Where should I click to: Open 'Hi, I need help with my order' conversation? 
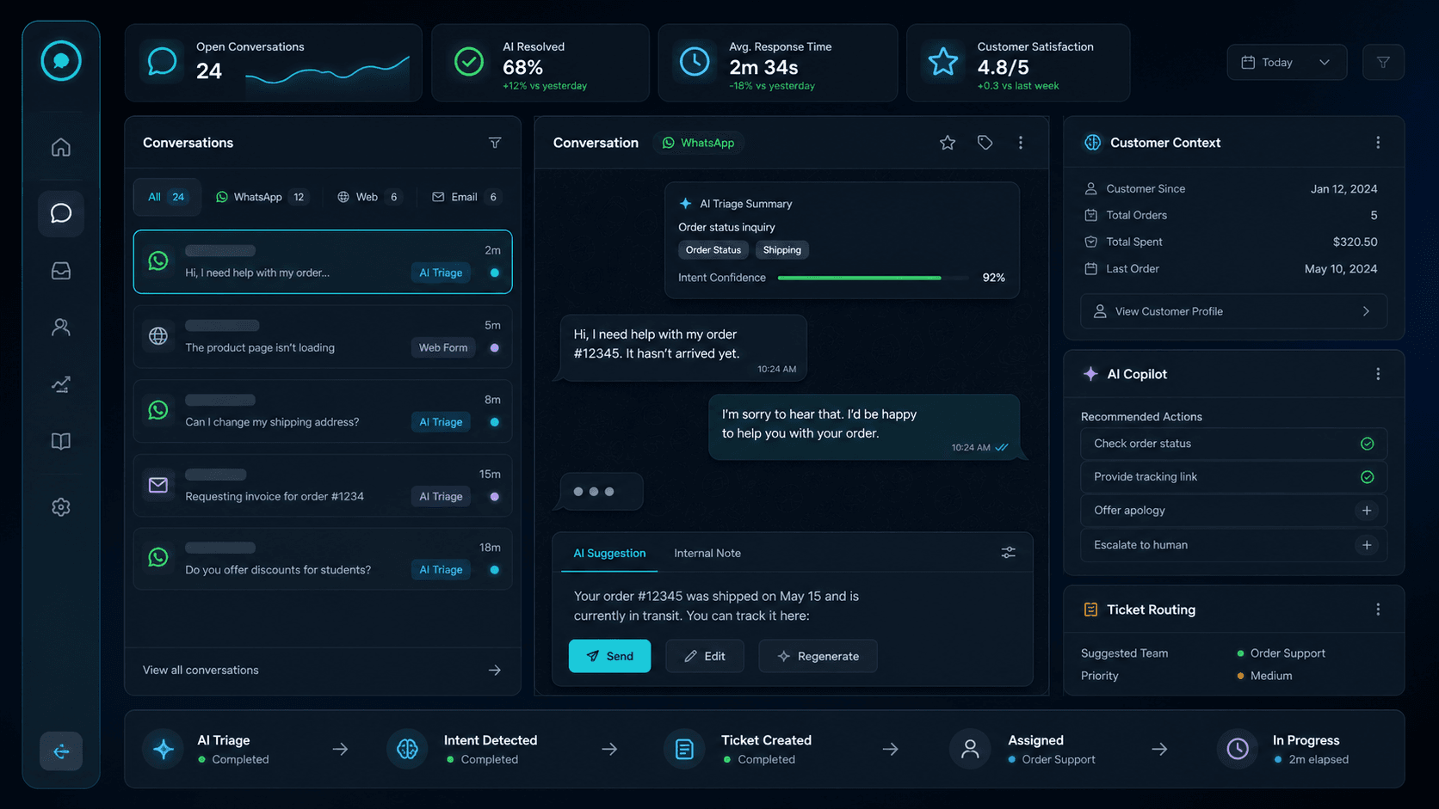323,261
